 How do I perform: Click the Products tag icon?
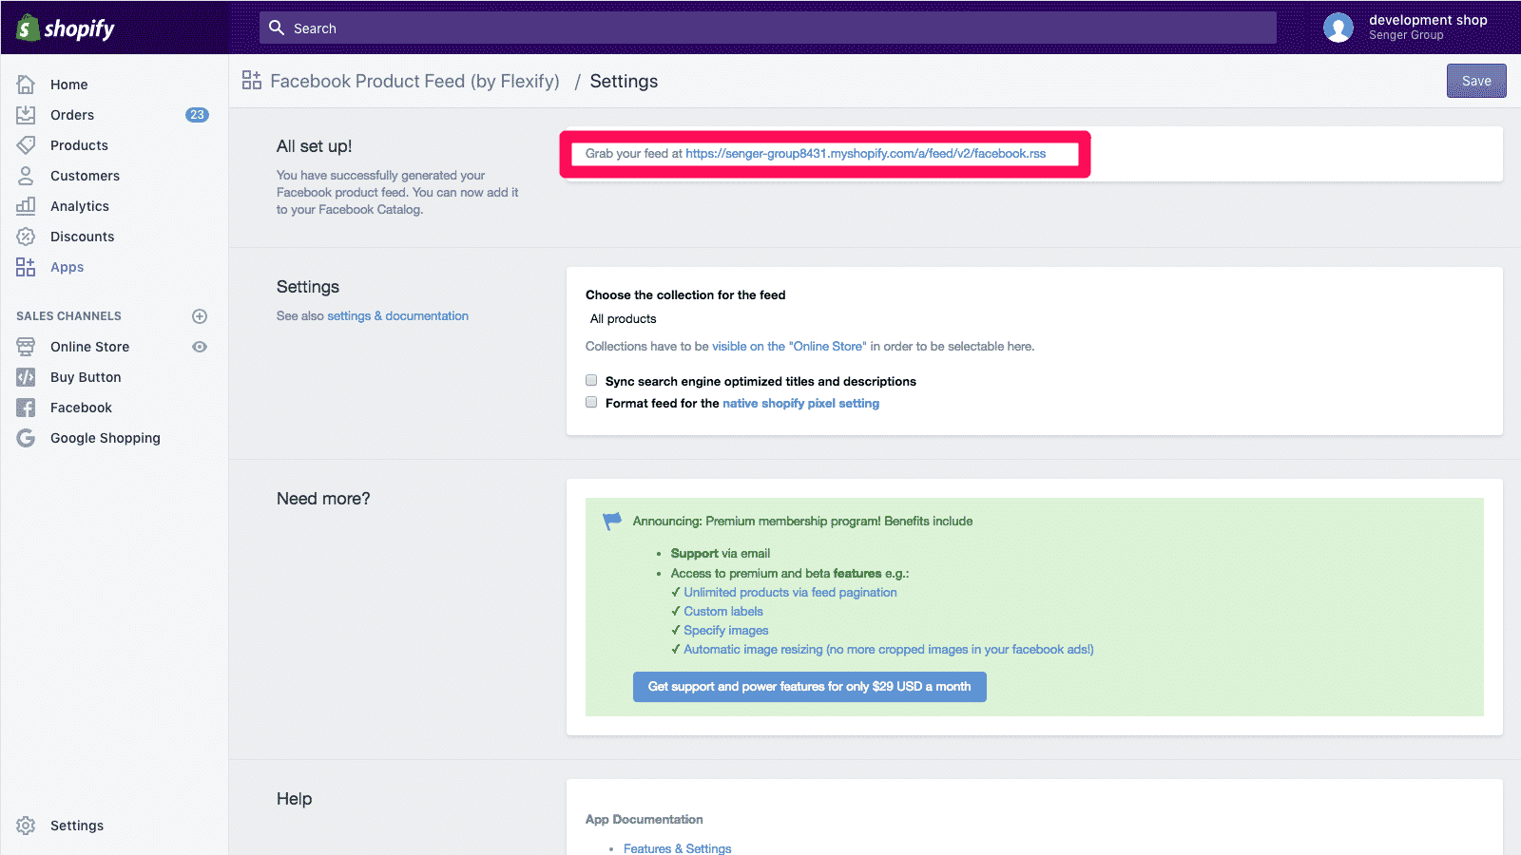[x=26, y=145]
